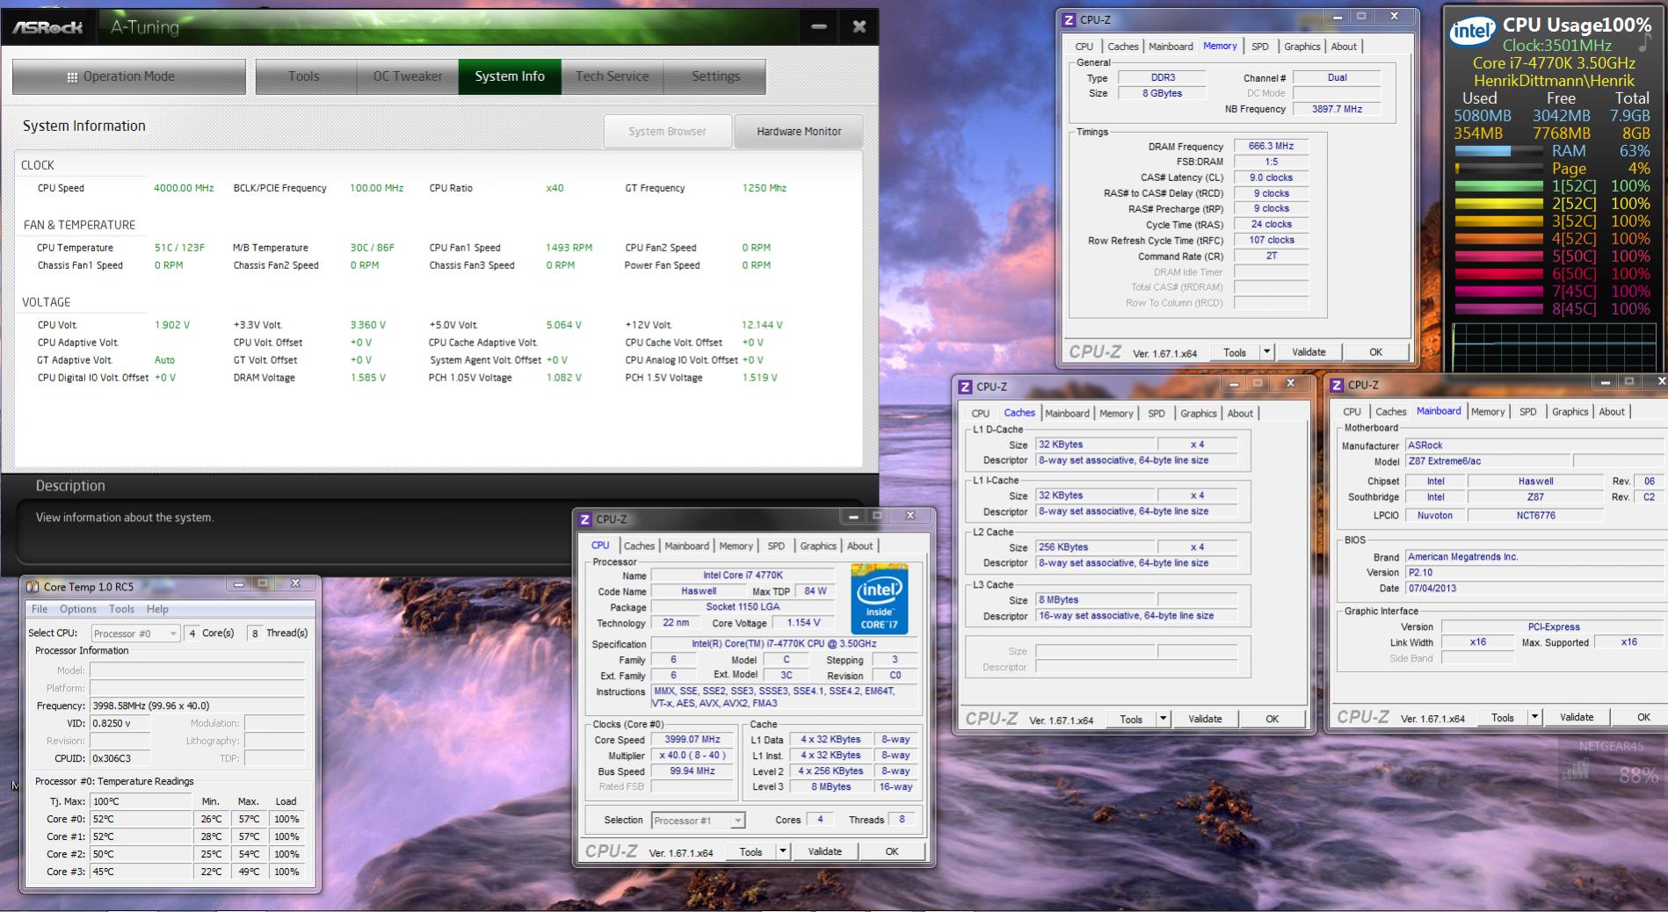The height and width of the screenshot is (912, 1668).
Task: Click the DRAM Frequency value 666.3 MHz
Action: point(1271,146)
